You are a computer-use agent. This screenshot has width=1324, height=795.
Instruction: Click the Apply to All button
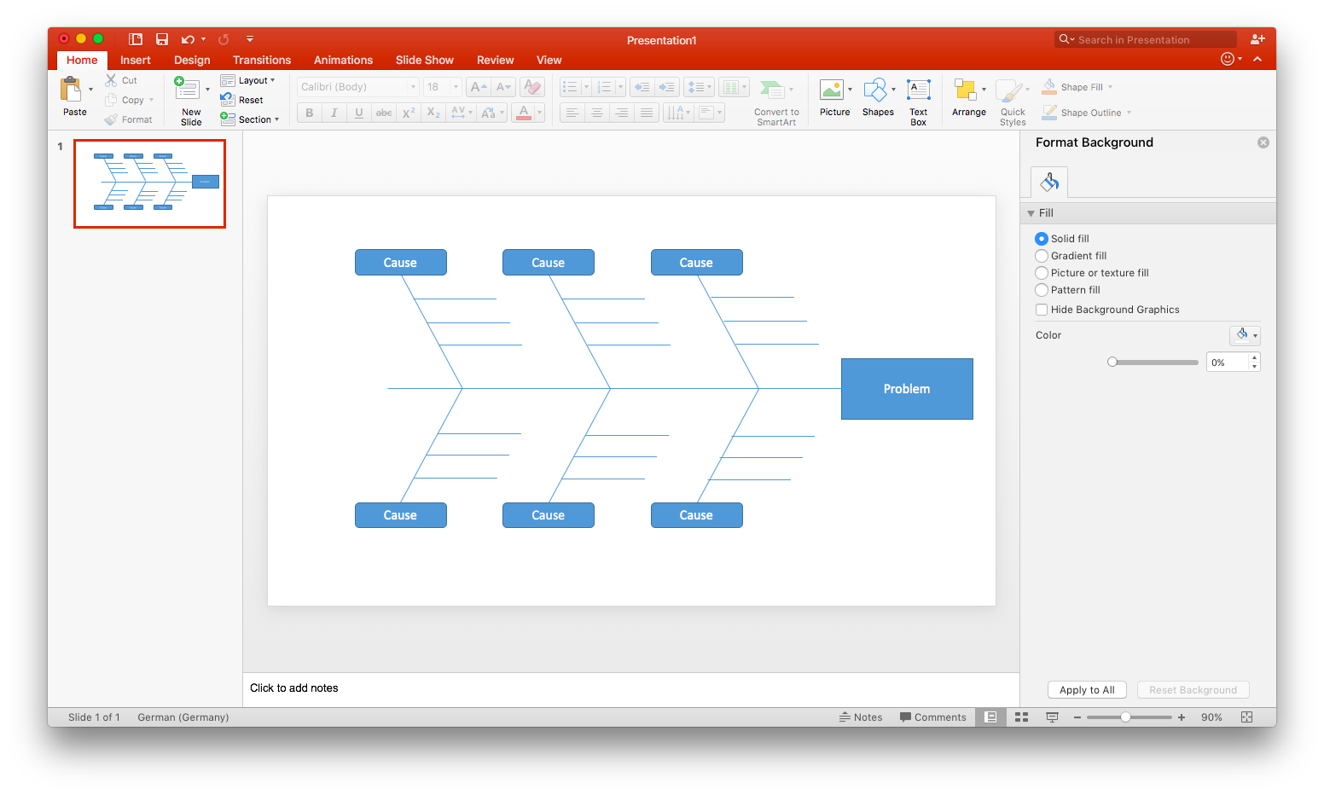tap(1086, 689)
